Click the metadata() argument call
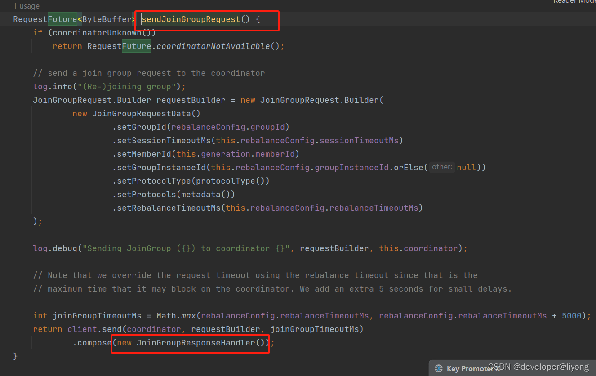Screen dimensions: 596x376 [x=205, y=195]
